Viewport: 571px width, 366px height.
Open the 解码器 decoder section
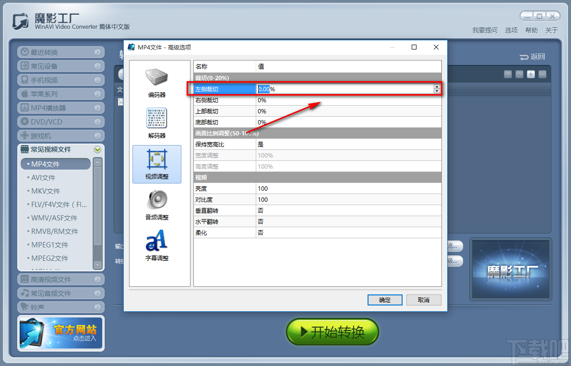pos(157,123)
